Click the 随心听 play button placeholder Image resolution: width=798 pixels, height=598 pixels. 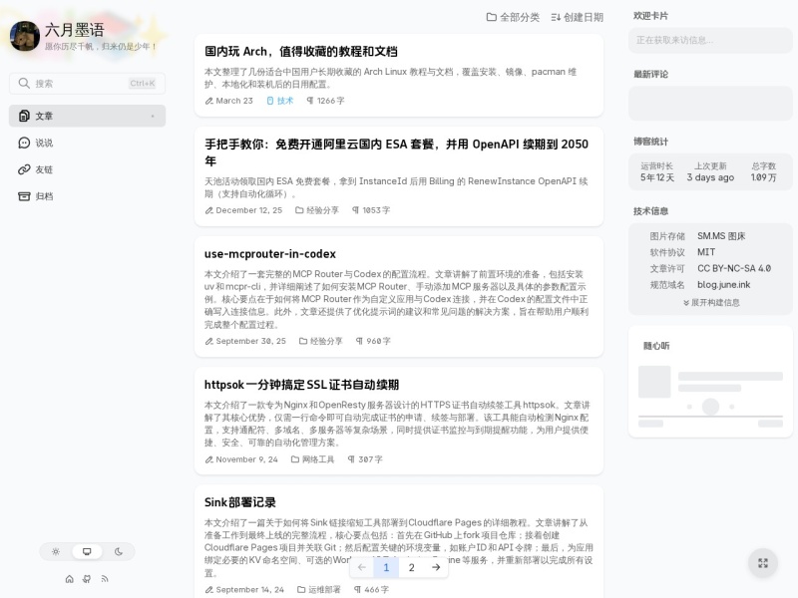[710, 407]
